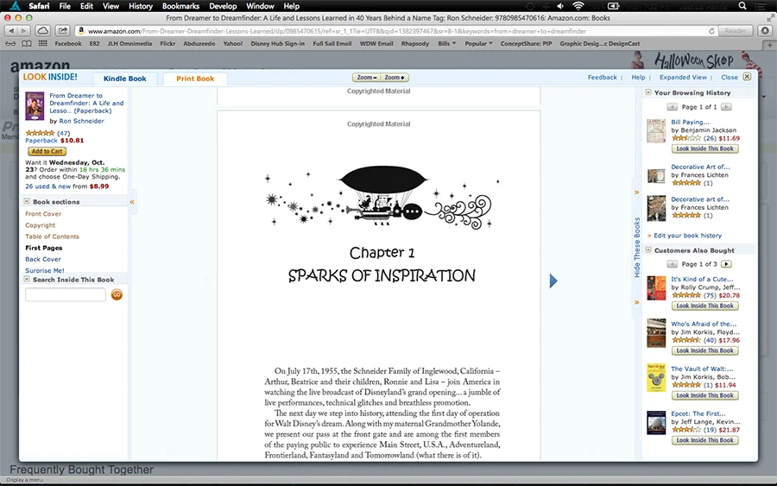Open Disney Hub Sign-in bookmark
Image resolution: width=777 pixels, height=486 pixels.
(277, 44)
